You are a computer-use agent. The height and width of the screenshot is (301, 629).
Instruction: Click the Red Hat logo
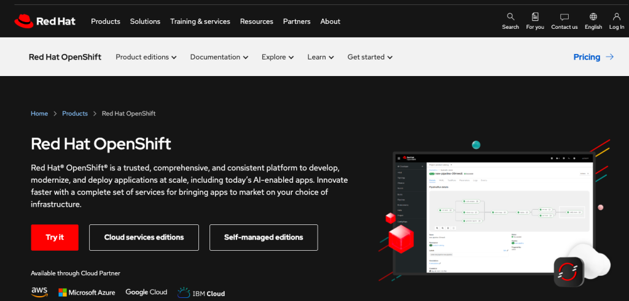(x=45, y=21)
